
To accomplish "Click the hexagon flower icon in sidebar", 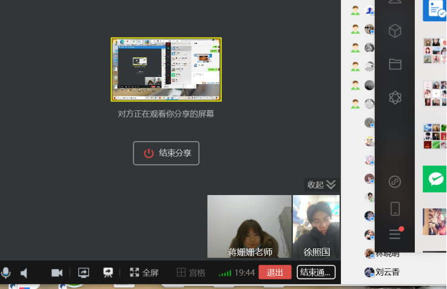I will point(395,98).
